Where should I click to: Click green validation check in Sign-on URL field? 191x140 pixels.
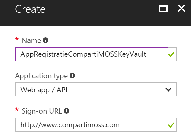(171, 124)
